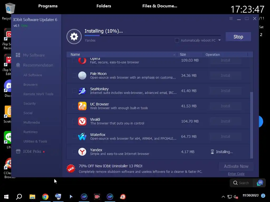
Task: Open notification center badge
Action: [263, 196]
